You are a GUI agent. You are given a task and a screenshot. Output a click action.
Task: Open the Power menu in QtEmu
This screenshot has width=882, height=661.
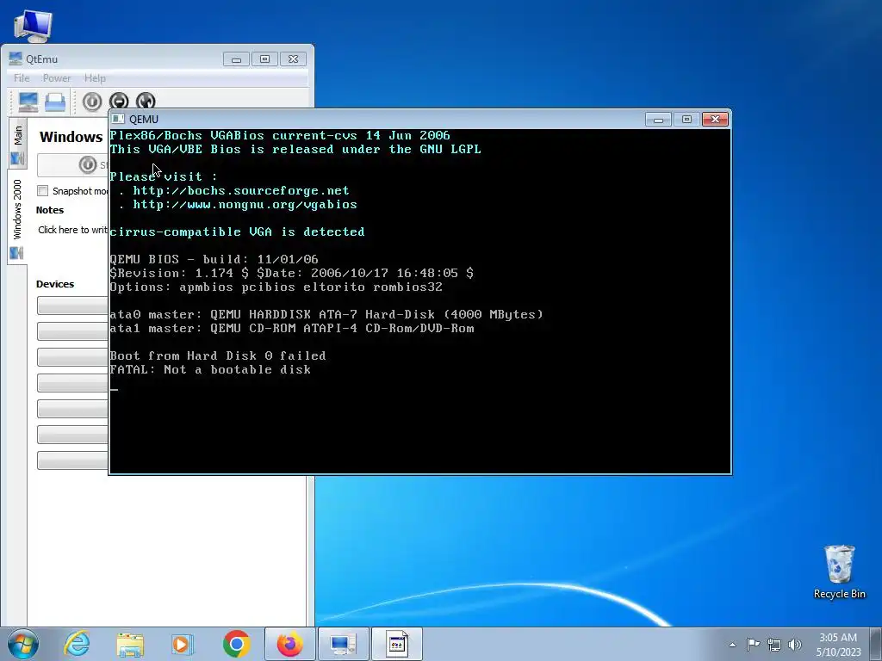(x=57, y=78)
